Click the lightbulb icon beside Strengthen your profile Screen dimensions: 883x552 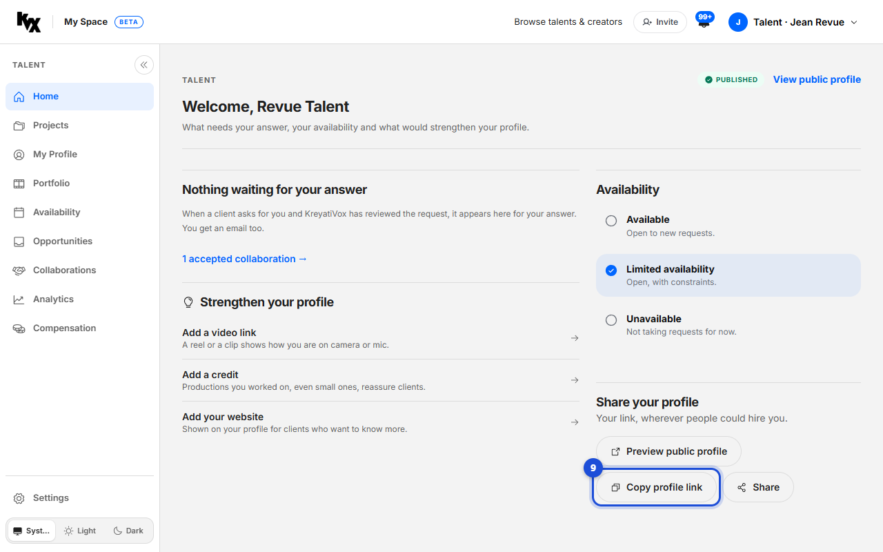[x=188, y=302]
